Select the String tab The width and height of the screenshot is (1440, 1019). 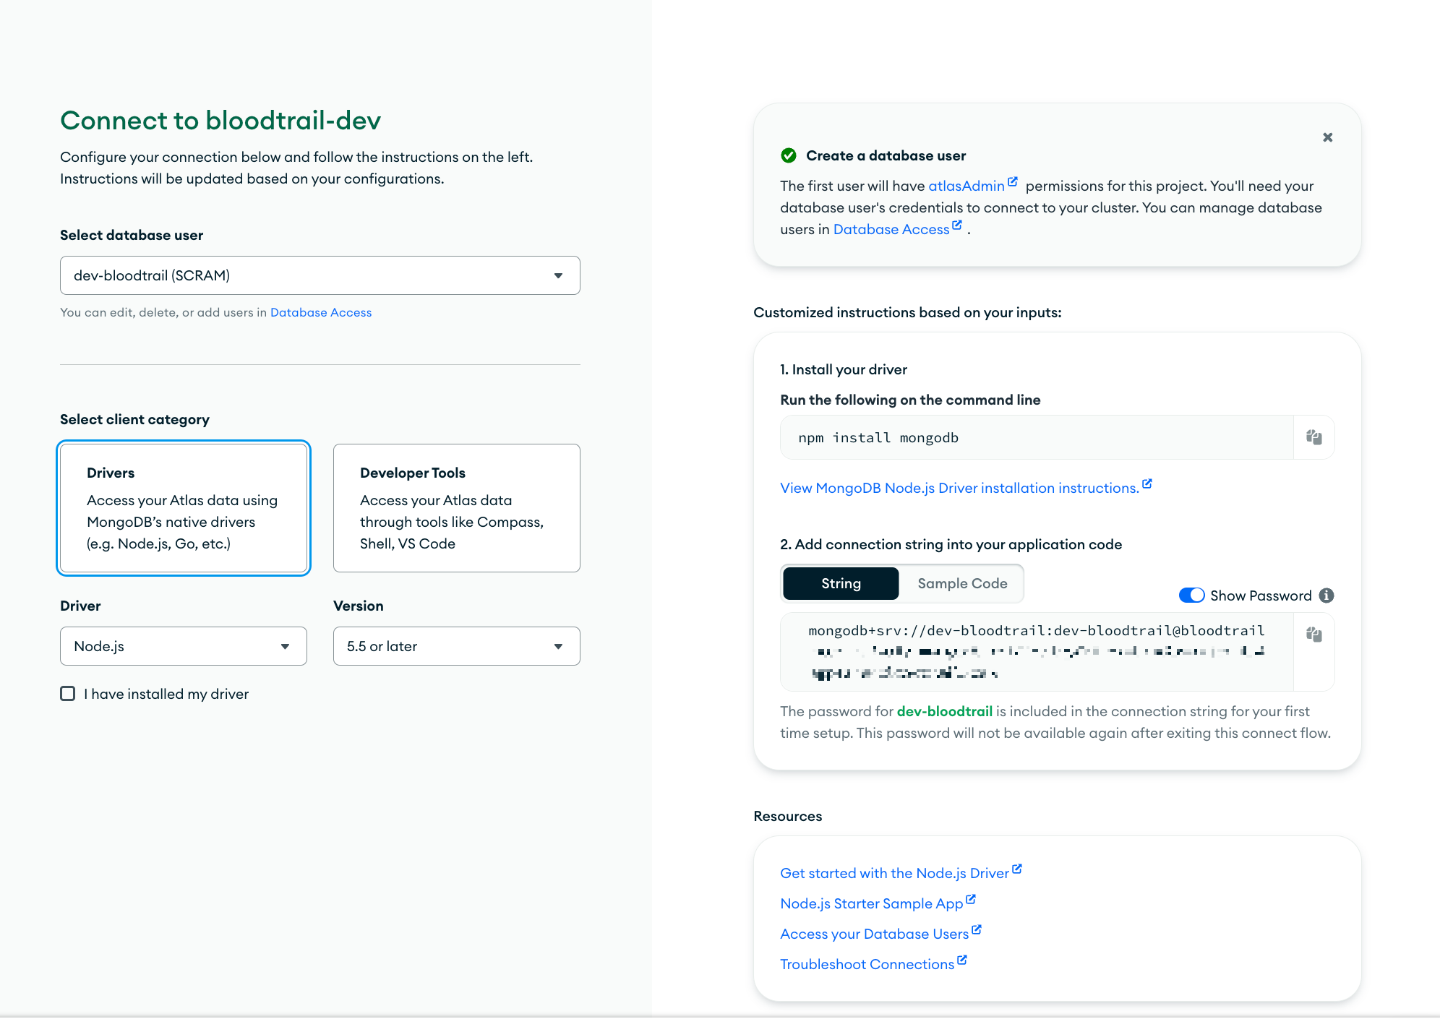[x=841, y=583]
